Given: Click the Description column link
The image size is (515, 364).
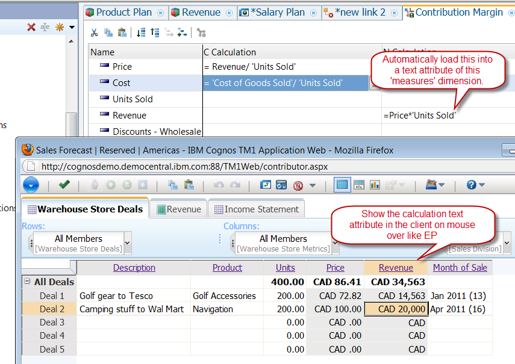Looking at the screenshot, I should (134, 268).
